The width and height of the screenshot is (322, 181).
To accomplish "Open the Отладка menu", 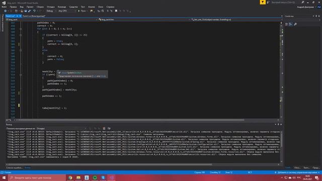I will [x=50, y=7].
